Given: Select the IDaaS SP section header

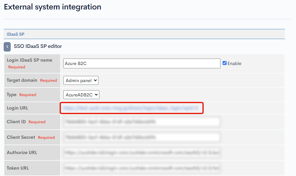Looking at the screenshot, I should point(15,34).
